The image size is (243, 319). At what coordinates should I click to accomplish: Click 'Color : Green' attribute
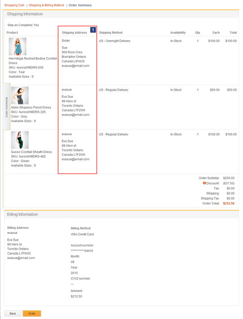(20, 161)
